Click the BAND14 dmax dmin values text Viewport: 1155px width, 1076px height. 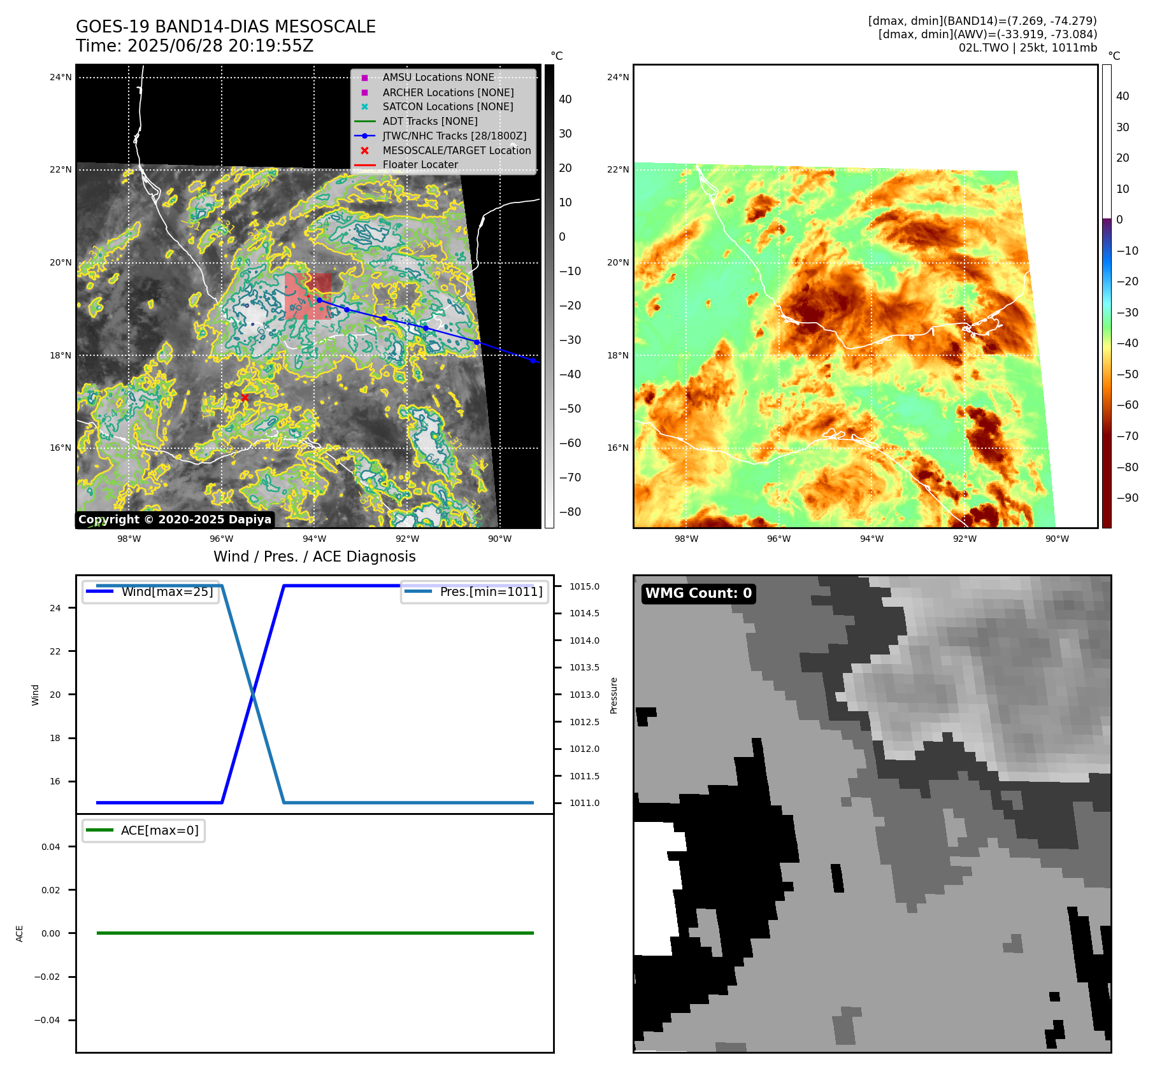(x=982, y=21)
